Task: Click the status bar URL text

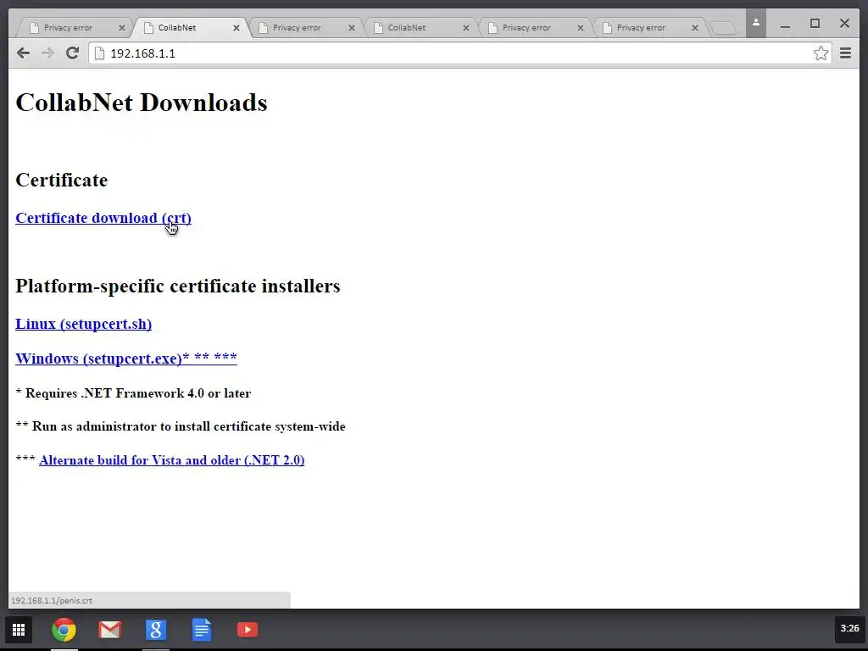Action: tap(52, 600)
